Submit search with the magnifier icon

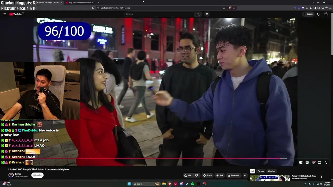click(x=198, y=14)
